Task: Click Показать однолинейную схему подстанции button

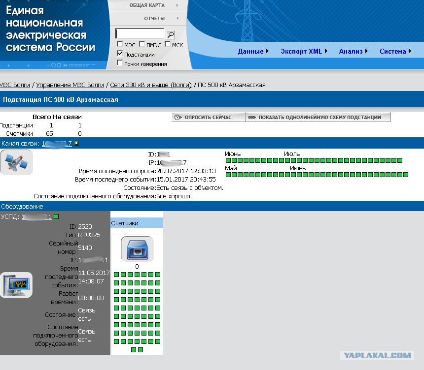Action: (x=318, y=117)
